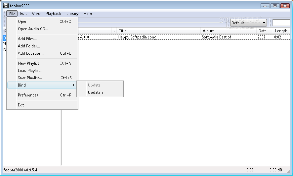Expand the Bind submenu arrow

pos(74,85)
